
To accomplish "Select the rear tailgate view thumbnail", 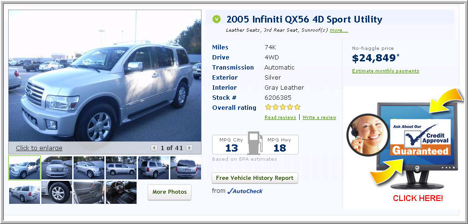I will coord(186,168).
